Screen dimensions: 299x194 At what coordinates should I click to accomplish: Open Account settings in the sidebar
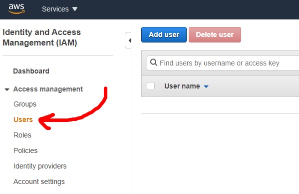tap(39, 181)
